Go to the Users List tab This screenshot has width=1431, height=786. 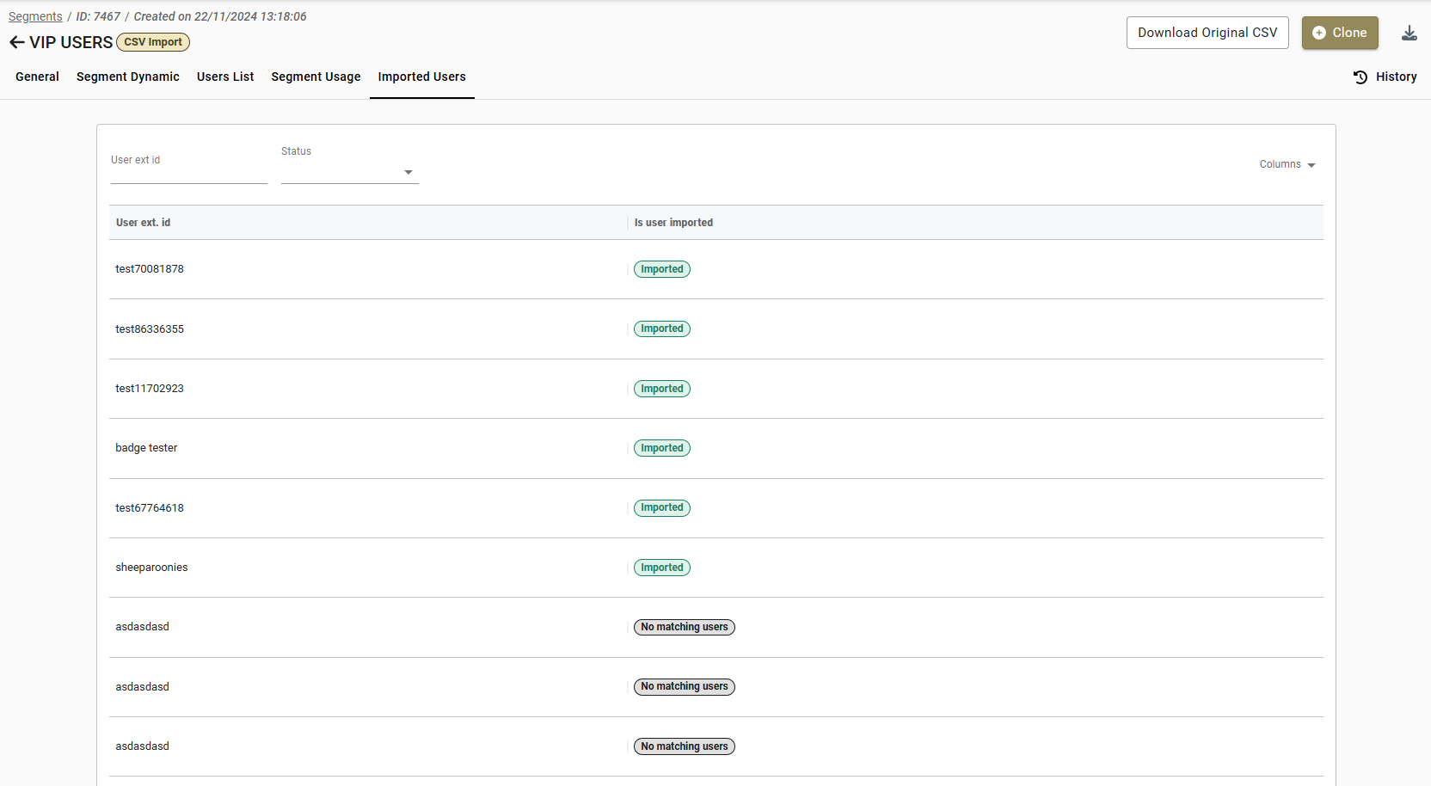click(x=225, y=77)
